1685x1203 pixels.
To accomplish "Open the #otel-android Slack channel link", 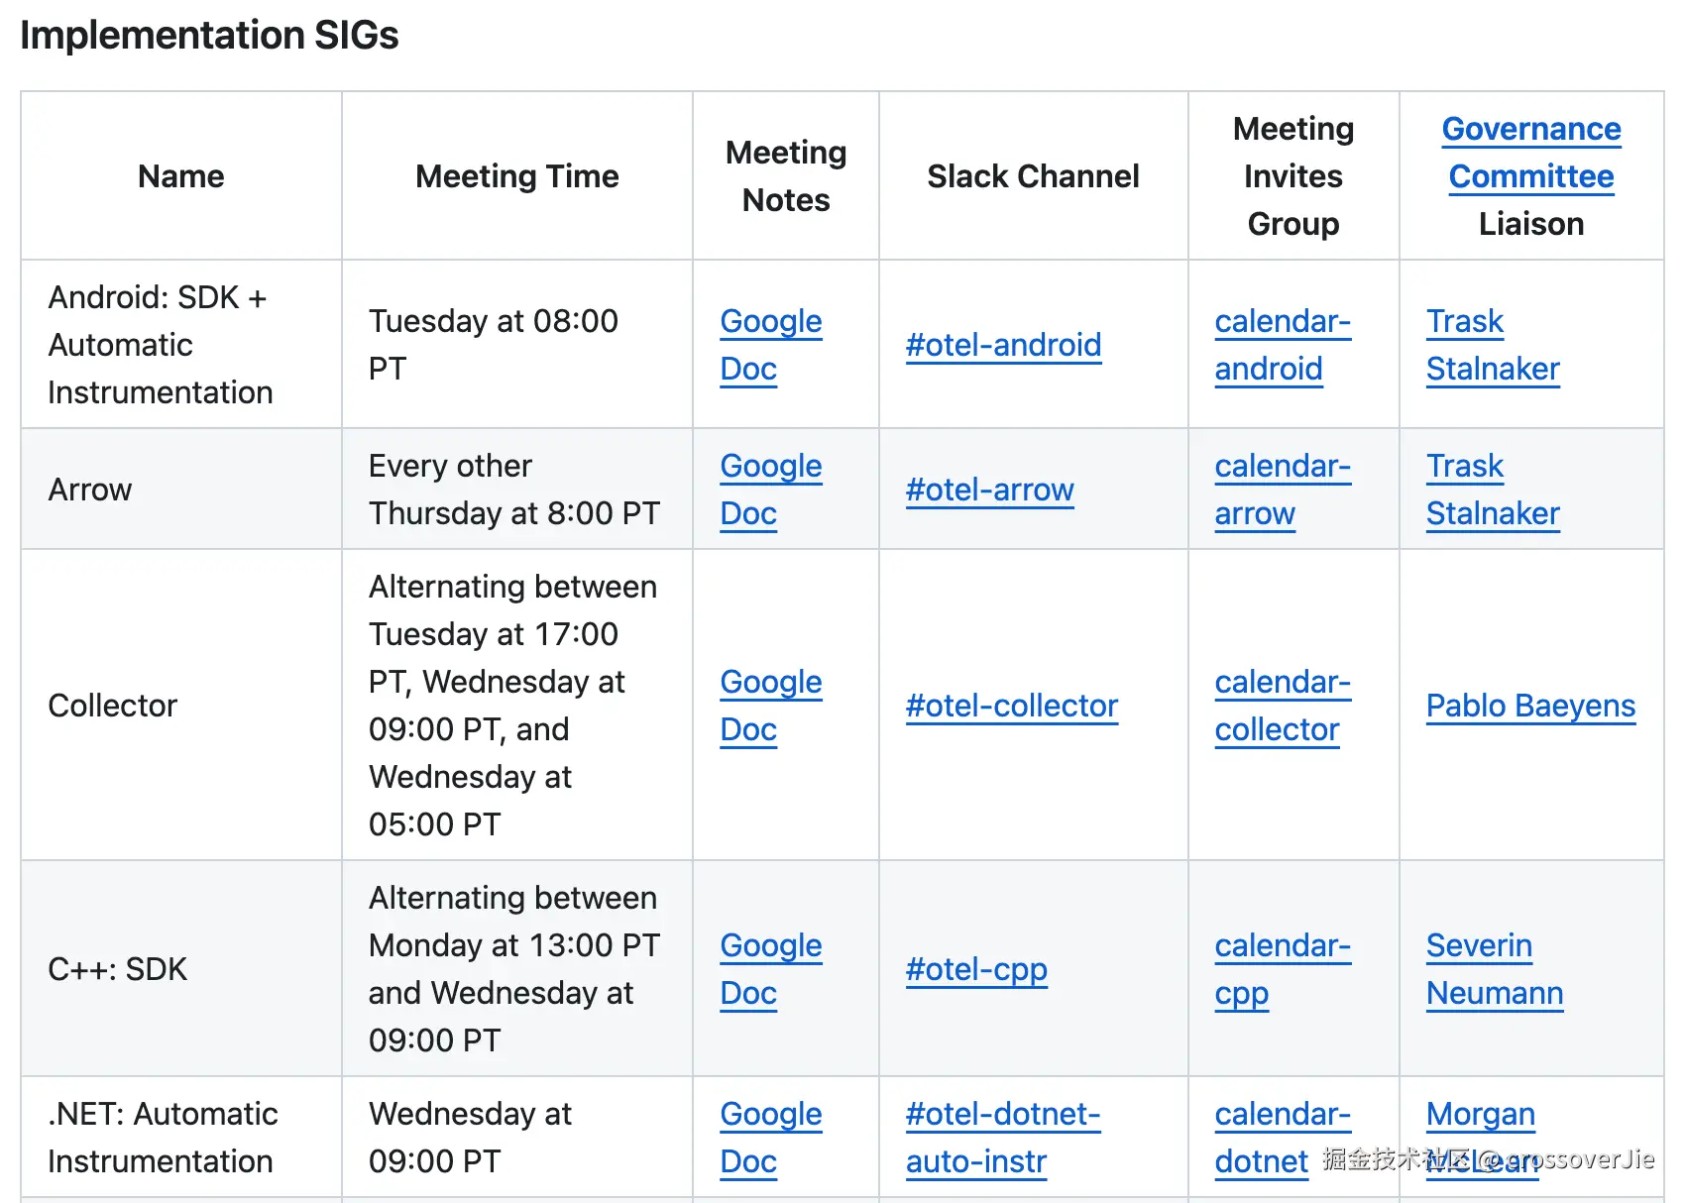I will coord(1003,345).
